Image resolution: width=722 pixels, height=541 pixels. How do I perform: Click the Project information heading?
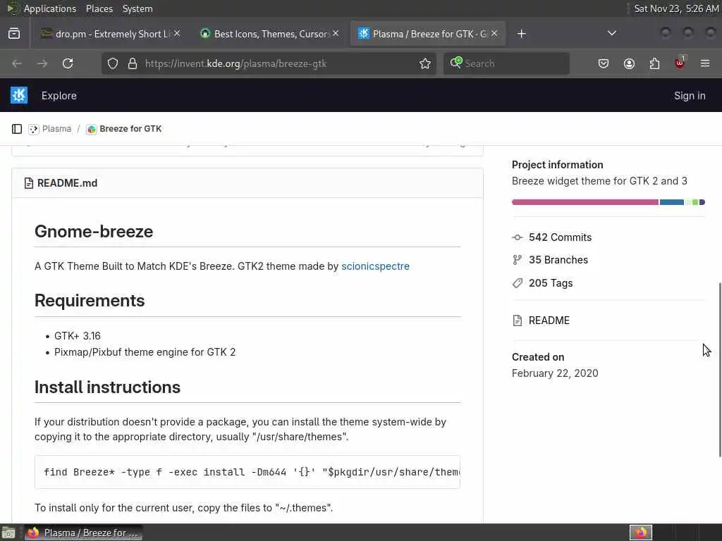(557, 165)
